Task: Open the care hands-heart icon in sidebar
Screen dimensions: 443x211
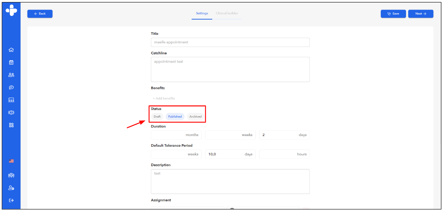Action: pyautogui.click(x=11, y=175)
